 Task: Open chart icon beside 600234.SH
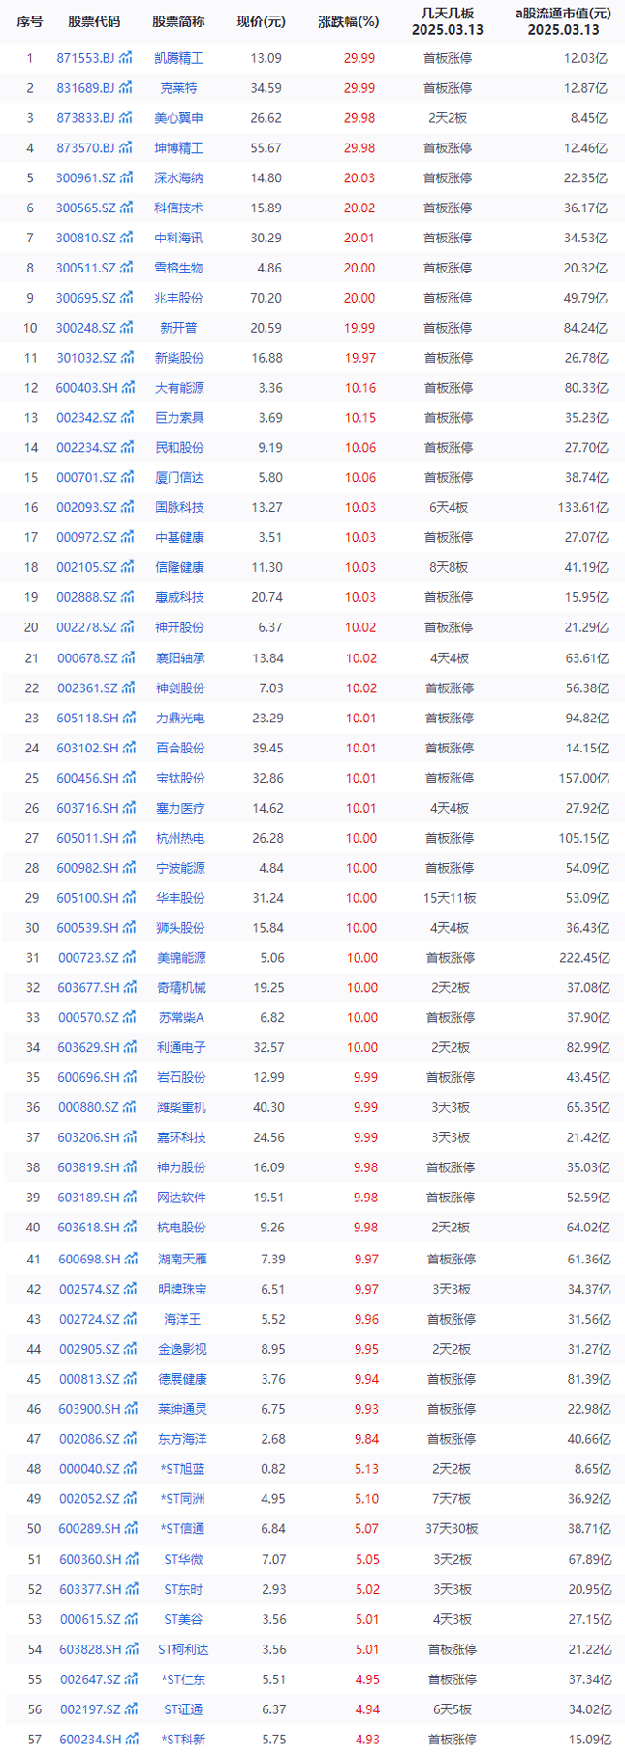[x=133, y=1740]
